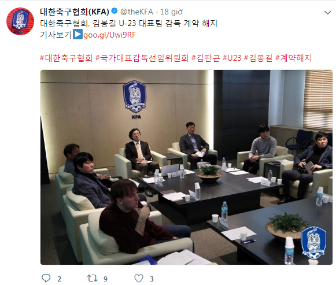Open the tweet options chevron menu
This screenshot has height=285, width=336.
click(328, 13)
